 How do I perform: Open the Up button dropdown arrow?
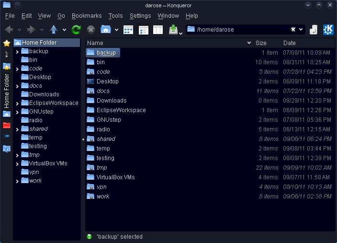(64, 30)
